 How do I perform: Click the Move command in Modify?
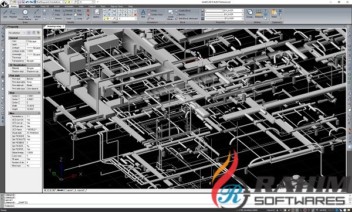point(56,11)
